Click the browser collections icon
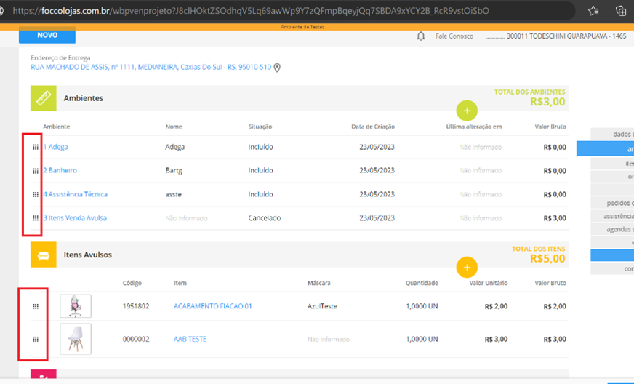Viewport: 634px width, 384px height. click(x=621, y=10)
